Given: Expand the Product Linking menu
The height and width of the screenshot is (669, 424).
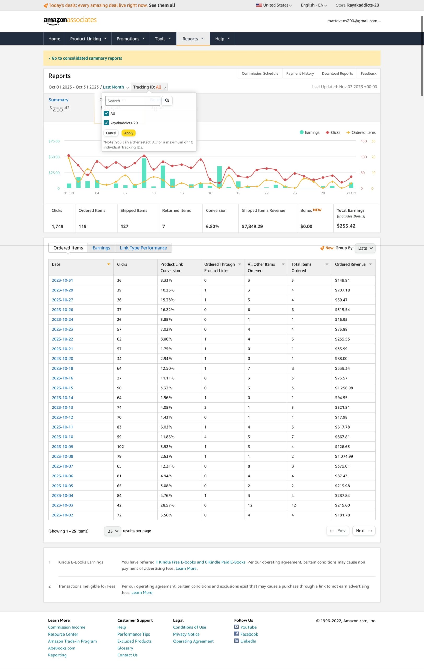Looking at the screenshot, I should pos(88,39).
